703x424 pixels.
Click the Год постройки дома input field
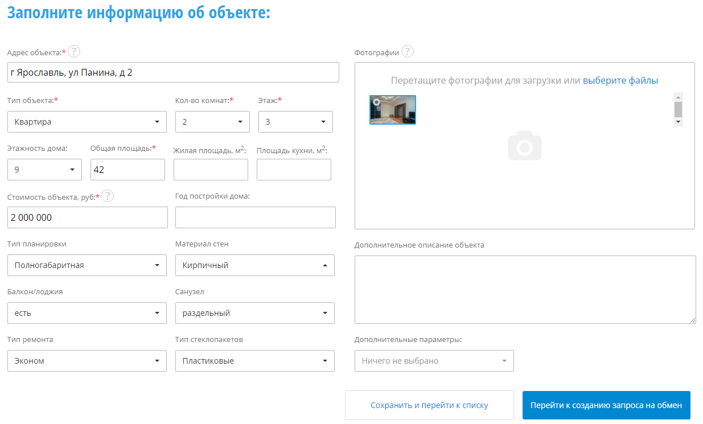point(256,217)
